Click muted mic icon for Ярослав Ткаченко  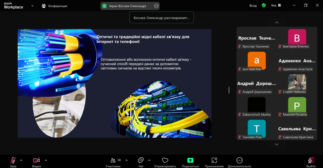[239, 46]
